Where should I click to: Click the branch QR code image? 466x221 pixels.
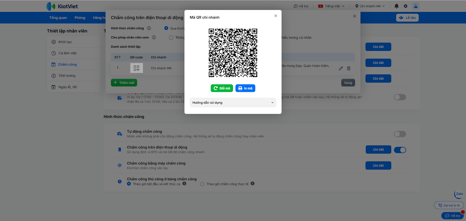pyautogui.click(x=233, y=53)
